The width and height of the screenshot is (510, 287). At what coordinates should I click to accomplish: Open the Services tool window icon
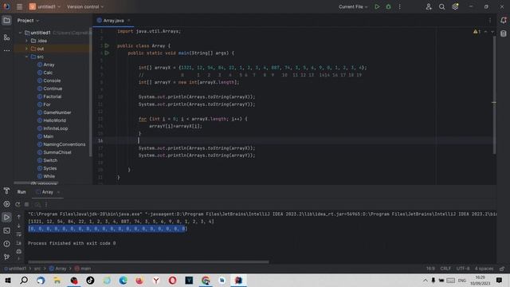[x=6, y=204]
